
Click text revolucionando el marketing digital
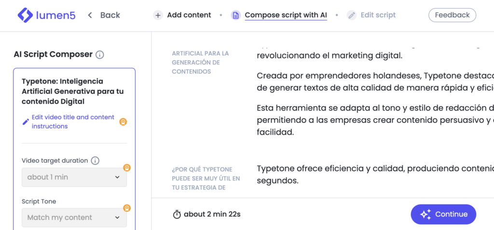329,56
